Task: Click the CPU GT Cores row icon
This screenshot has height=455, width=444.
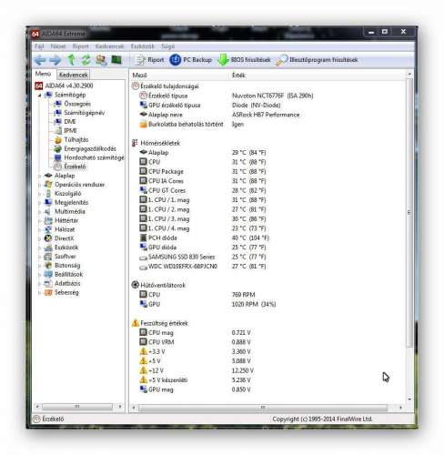Action: (x=143, y=190)
